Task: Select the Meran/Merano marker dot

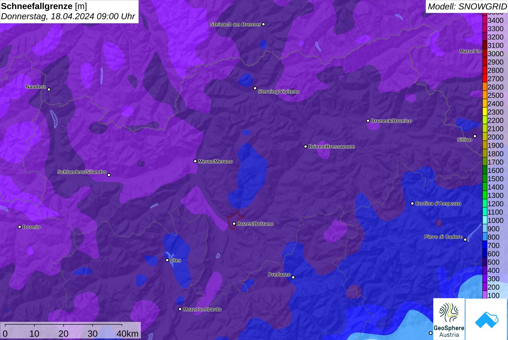Action: click(x=195, y=161)
